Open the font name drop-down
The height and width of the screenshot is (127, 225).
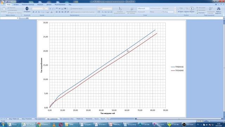coord(42,8)
